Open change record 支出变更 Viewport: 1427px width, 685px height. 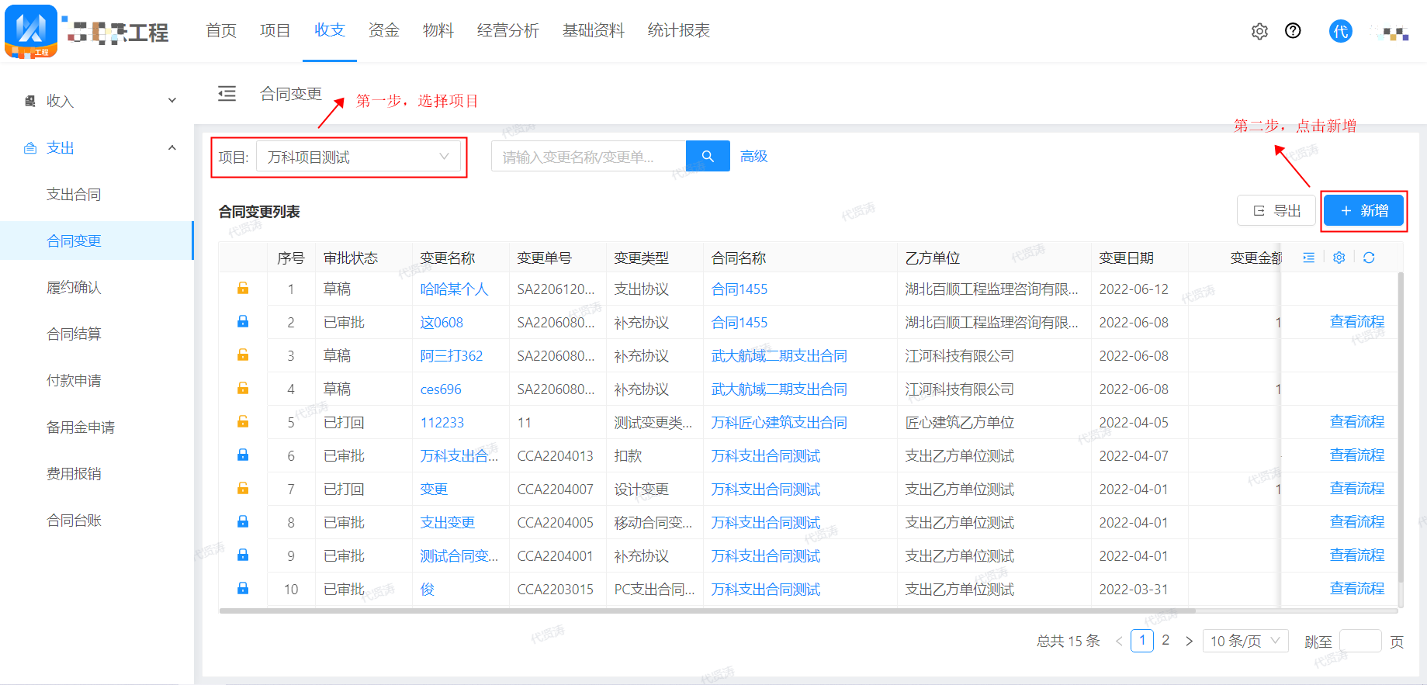pos(448,523)
